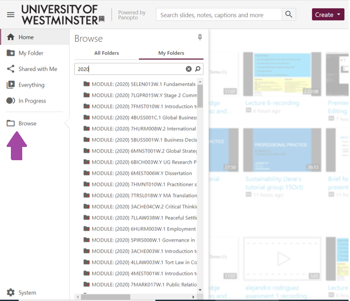Open the Create dropdown
Screen dimensions: 350x301
click(328, 15)
